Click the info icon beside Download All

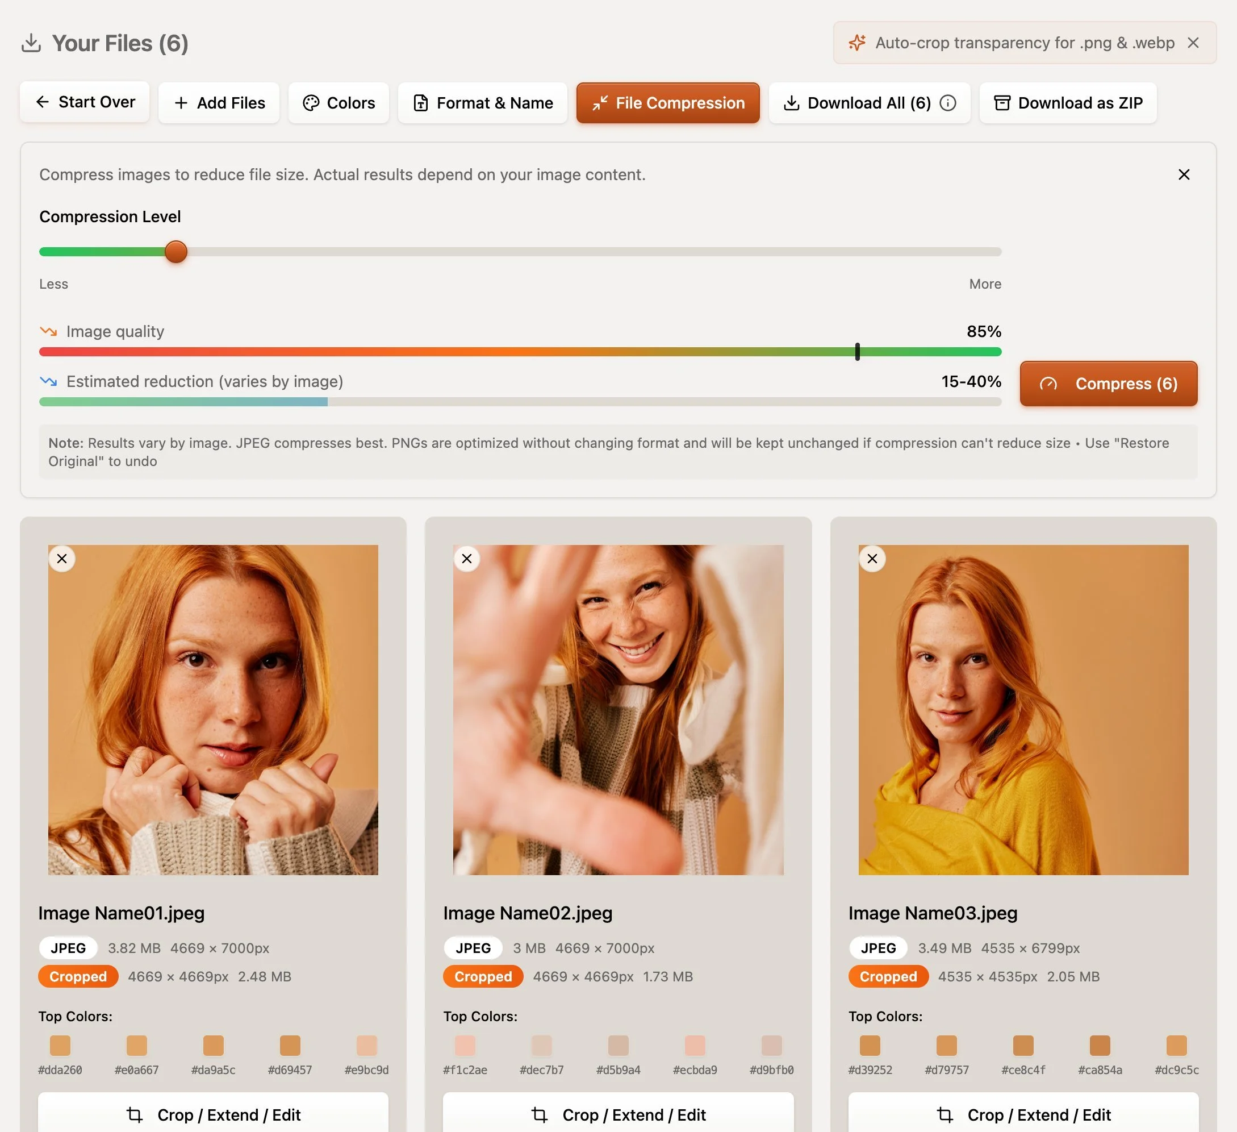[947, 102]
